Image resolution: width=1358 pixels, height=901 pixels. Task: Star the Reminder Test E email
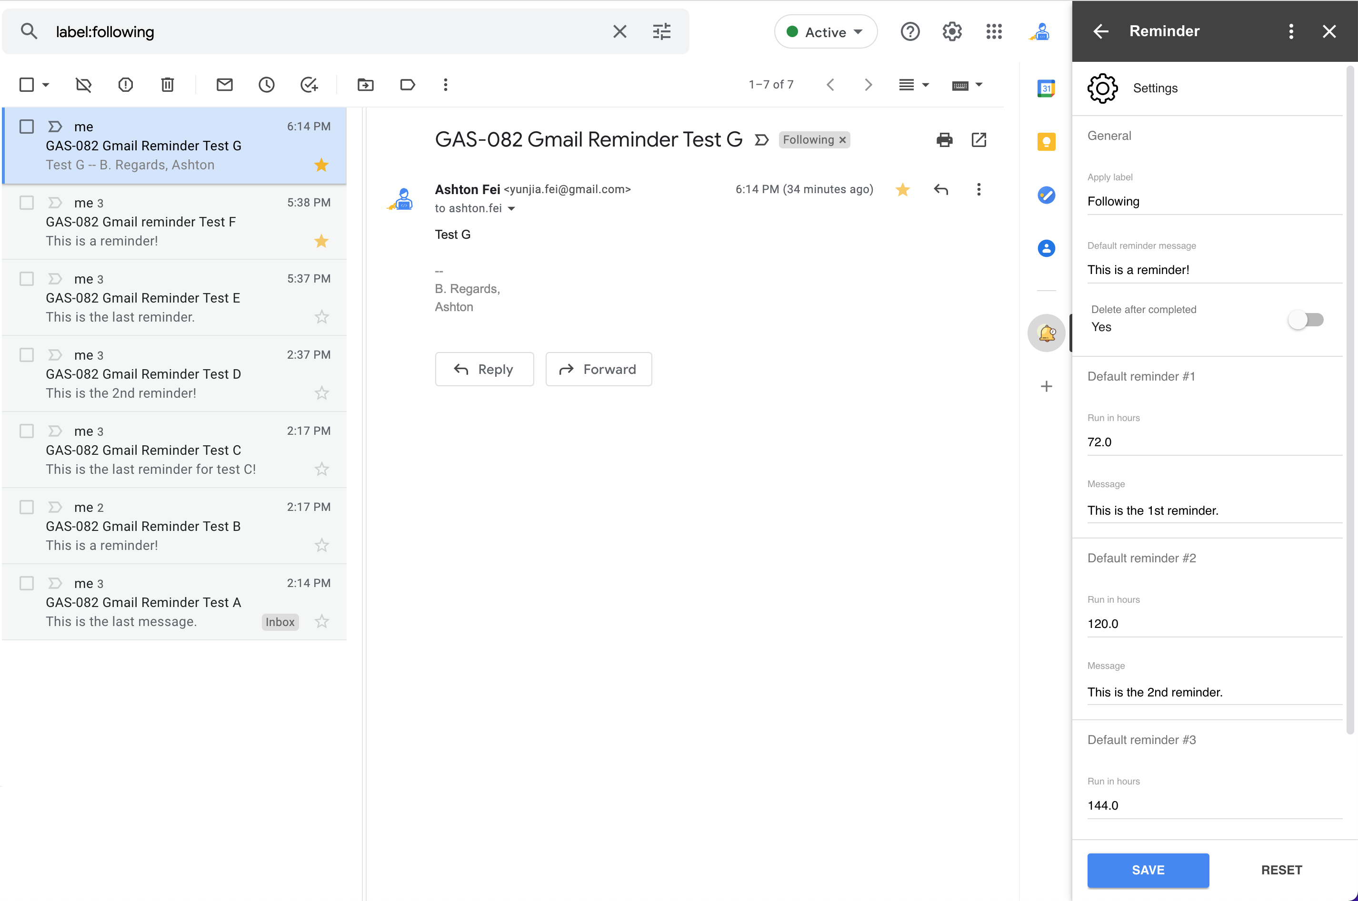[x=321, y=317]
